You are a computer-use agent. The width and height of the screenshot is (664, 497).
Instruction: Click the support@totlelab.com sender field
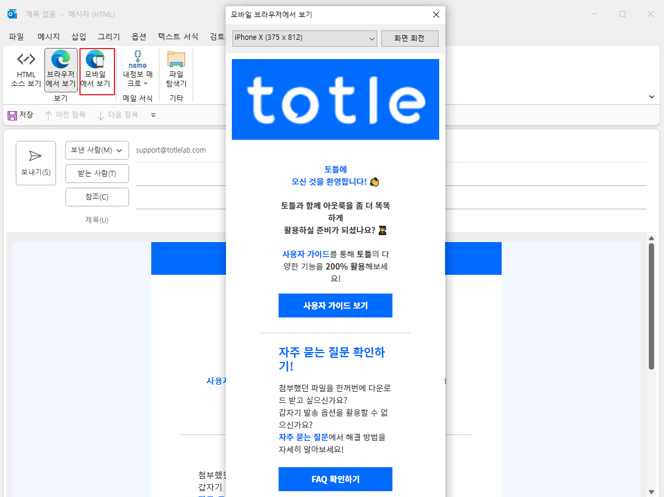click(x=171, y=150)
